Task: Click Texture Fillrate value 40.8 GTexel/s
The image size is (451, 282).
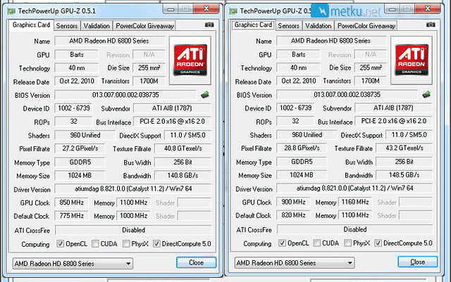Action: pyautogui.click(x=183, y=148)
